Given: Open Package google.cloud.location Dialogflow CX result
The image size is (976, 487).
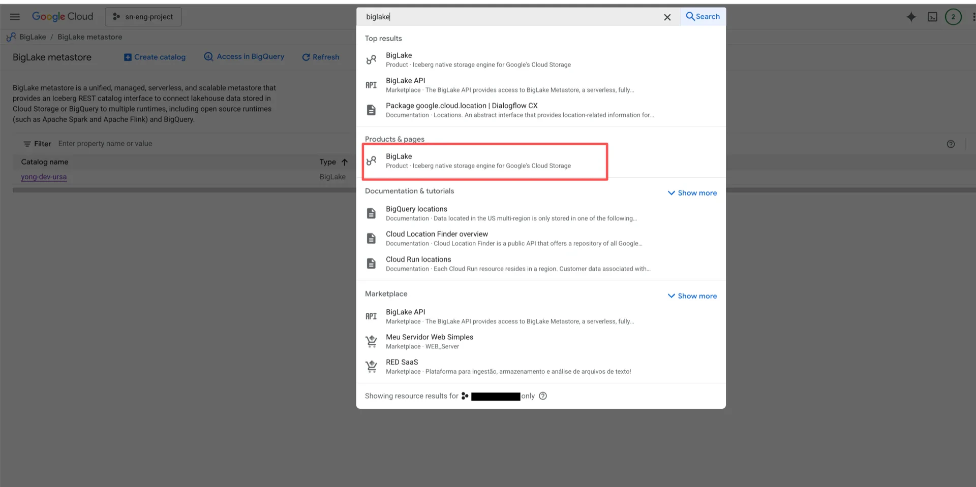Looking at the screenshot, I should click(541, 110).
